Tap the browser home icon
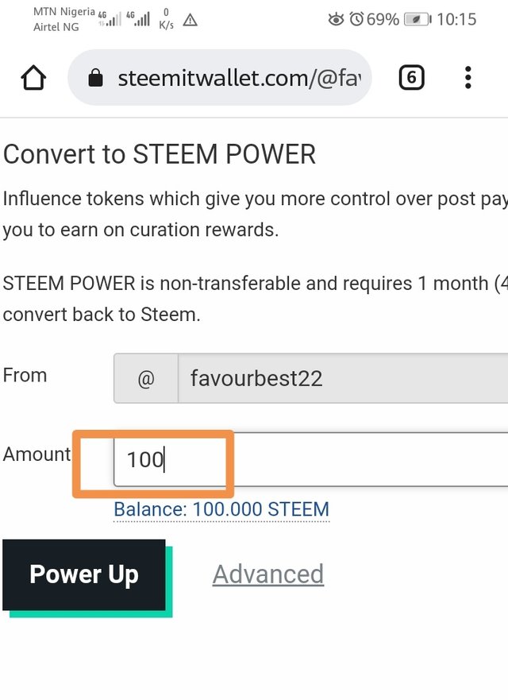This screenshot has width=508, height=700. (x=33, y=78)
